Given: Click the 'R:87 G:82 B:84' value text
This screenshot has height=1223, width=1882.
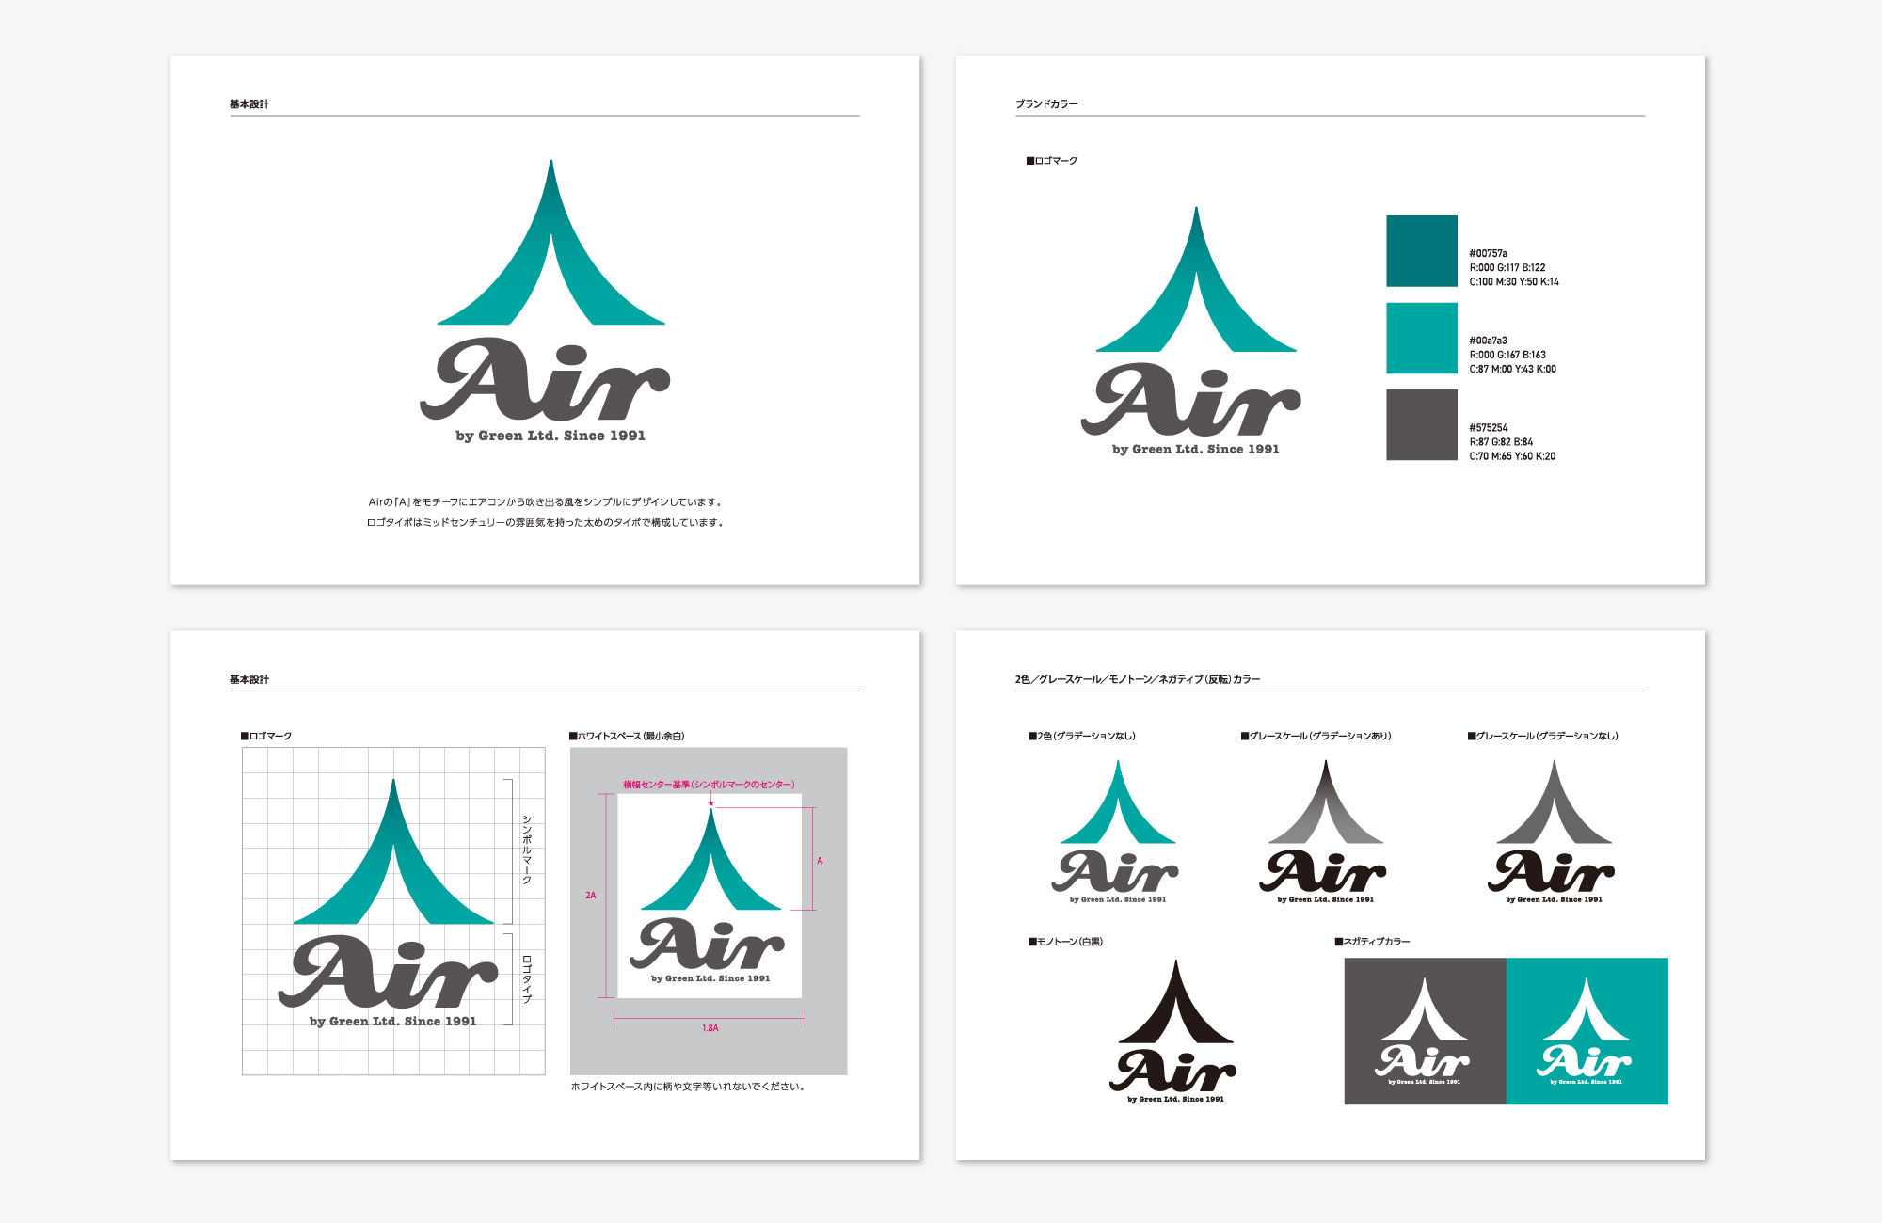Looking at the screenshot, I should pos(1500,442).
